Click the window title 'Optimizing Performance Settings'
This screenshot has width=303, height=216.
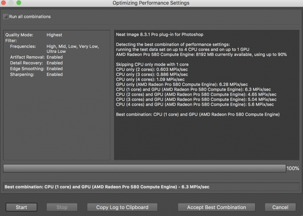tap(151, 3)
